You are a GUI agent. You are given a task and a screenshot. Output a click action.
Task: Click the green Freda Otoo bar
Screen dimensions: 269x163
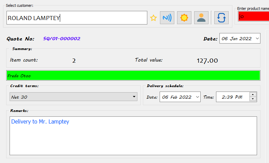tap(133, 75)
